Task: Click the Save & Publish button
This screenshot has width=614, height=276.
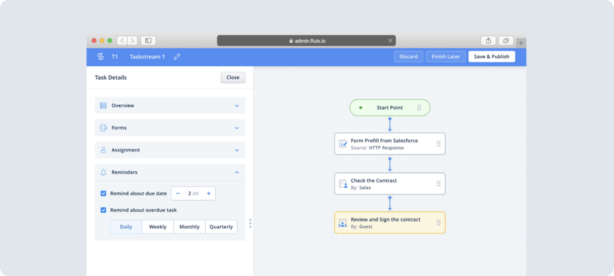Action: pyautogui.click(x=491, y=57)
